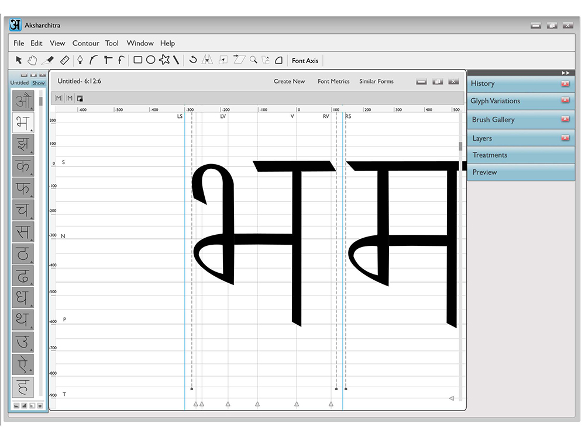This screenshot has height=438, width=585.
Task: Click the magnifier zoom tool
Action: (x=253, y=60)
